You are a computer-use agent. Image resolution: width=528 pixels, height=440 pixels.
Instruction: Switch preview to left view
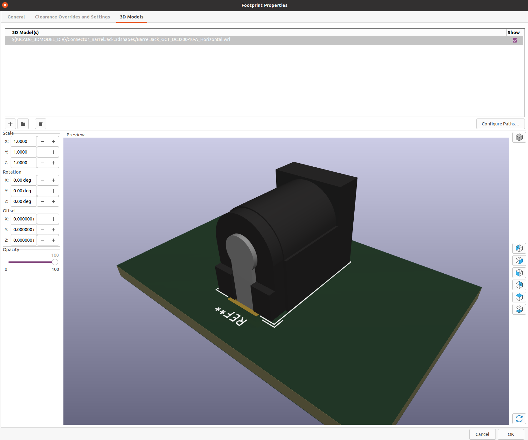pyautogui.click(x=519, y=248)
